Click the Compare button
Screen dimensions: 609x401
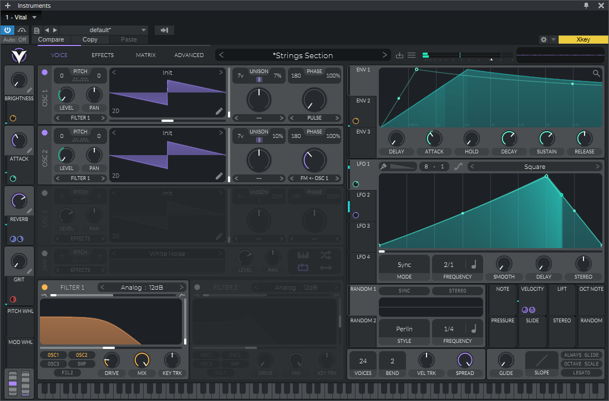pyautogui.click(x=51, y=40)
